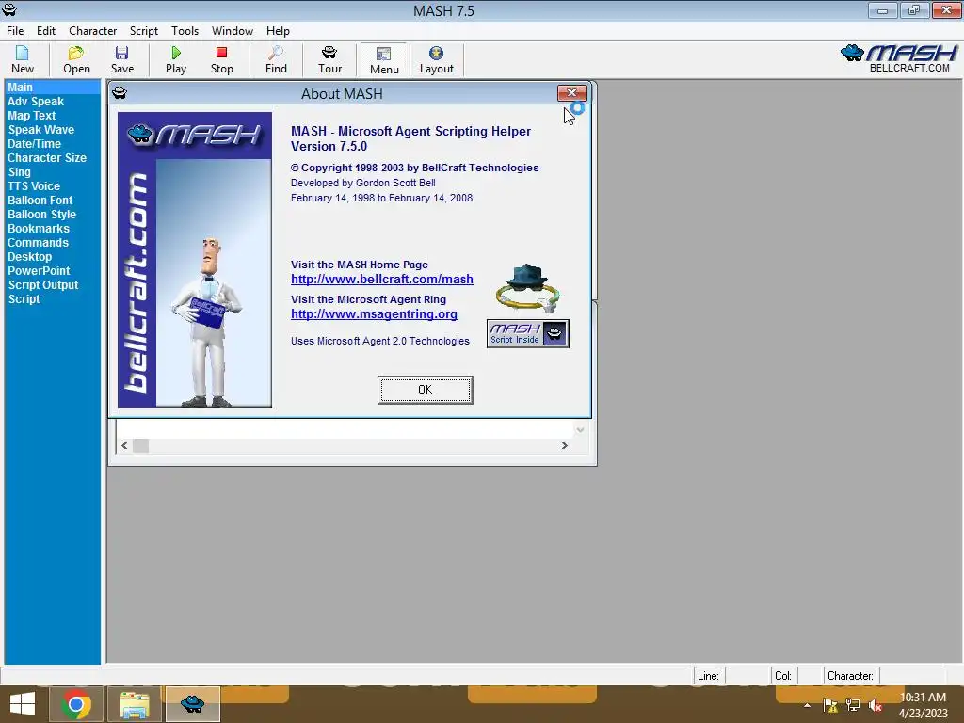Image resolution: width=964 pixels, height=723 pixels.
Task: Click the horizontal scrollbar right arrow
Action: [565, 445]
